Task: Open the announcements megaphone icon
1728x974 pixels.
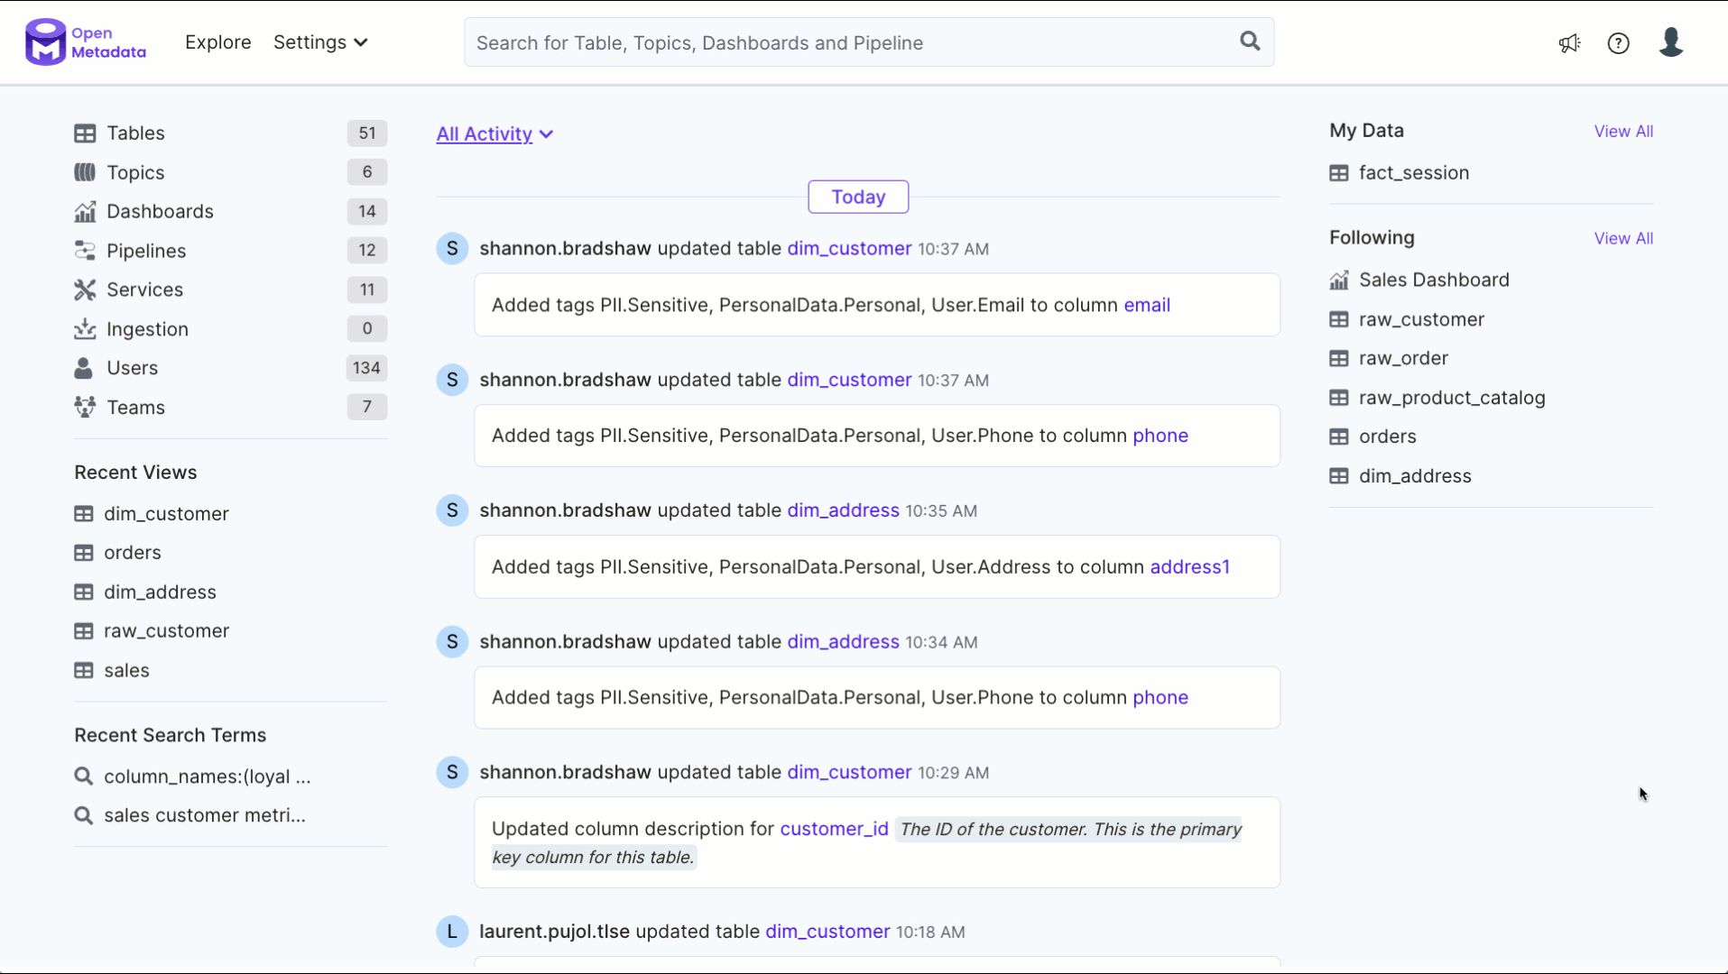Action: tap(1569, 43)
